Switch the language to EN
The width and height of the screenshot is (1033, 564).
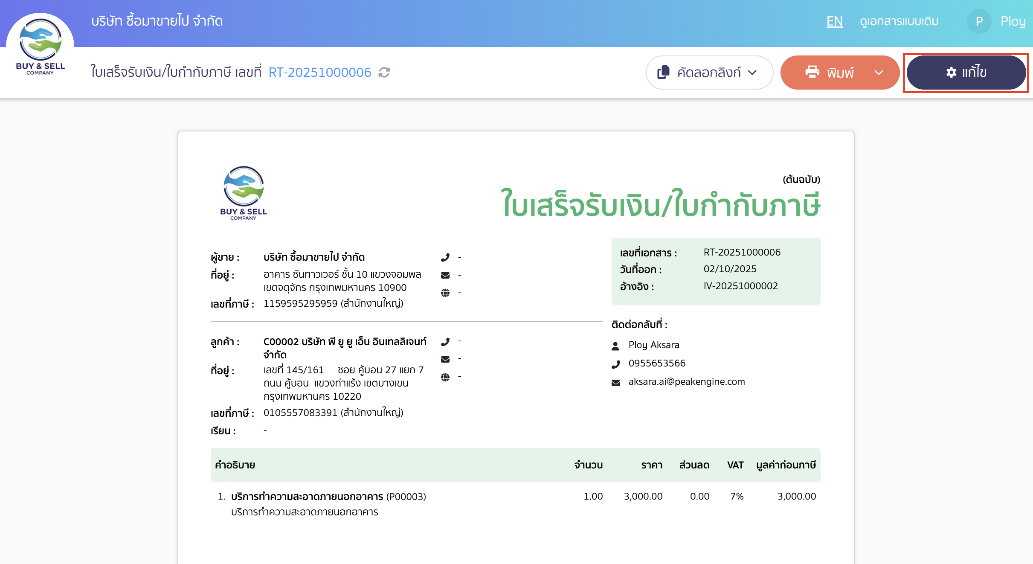click(834, 21)
